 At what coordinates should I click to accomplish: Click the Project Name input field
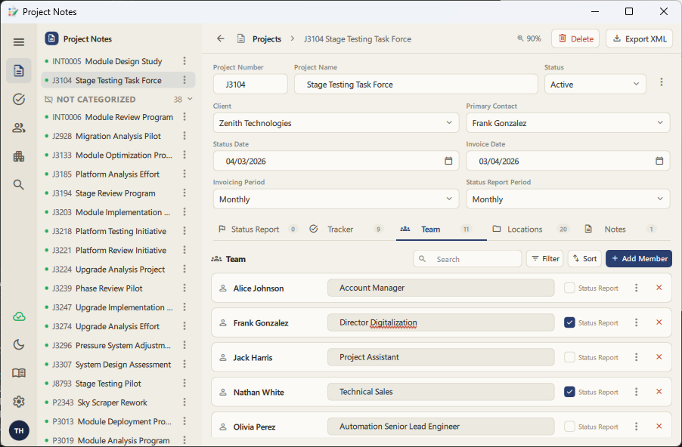point(417,85)
